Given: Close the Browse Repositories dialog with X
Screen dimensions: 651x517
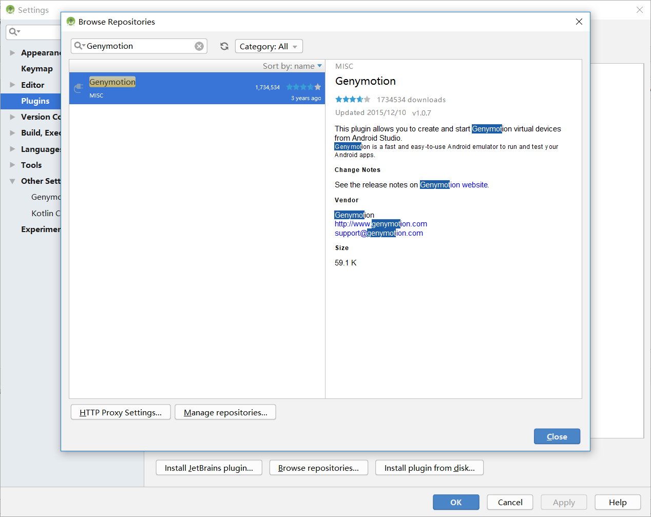Looking at the screenshot, I should pos(579,22).
